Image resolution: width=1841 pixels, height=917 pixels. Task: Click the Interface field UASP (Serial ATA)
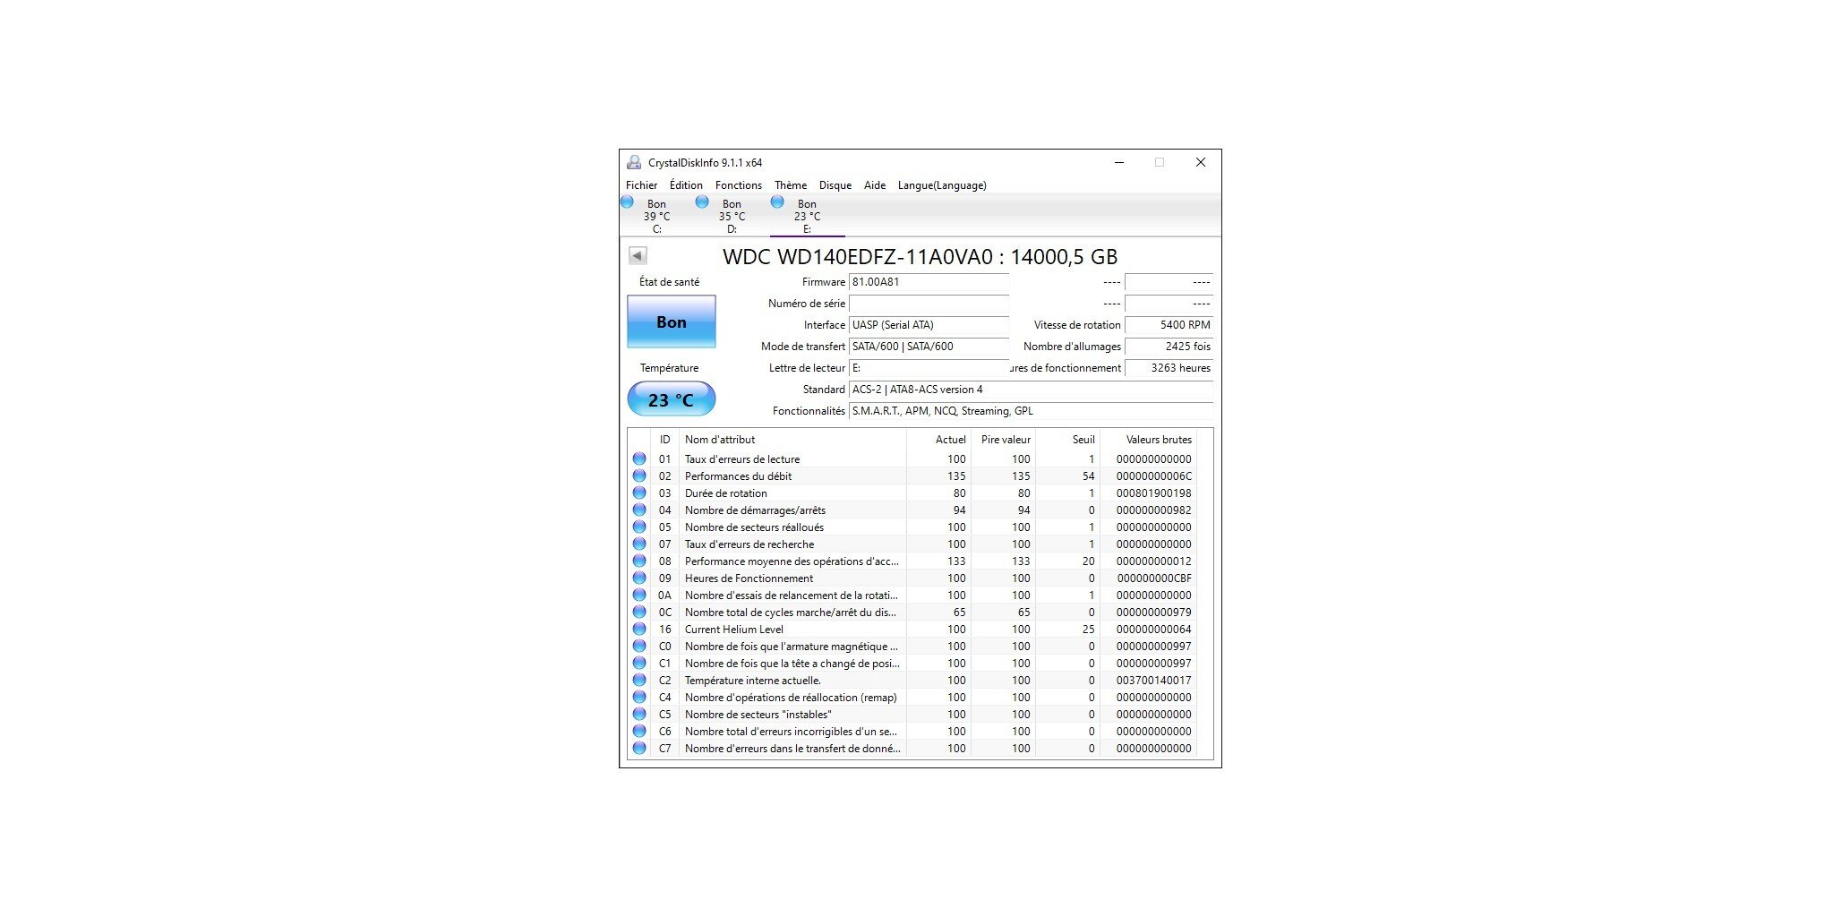(x=929, y=325)
